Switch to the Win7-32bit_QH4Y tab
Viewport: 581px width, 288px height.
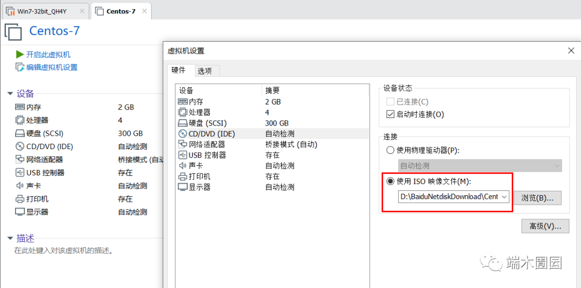coord(45,11)
